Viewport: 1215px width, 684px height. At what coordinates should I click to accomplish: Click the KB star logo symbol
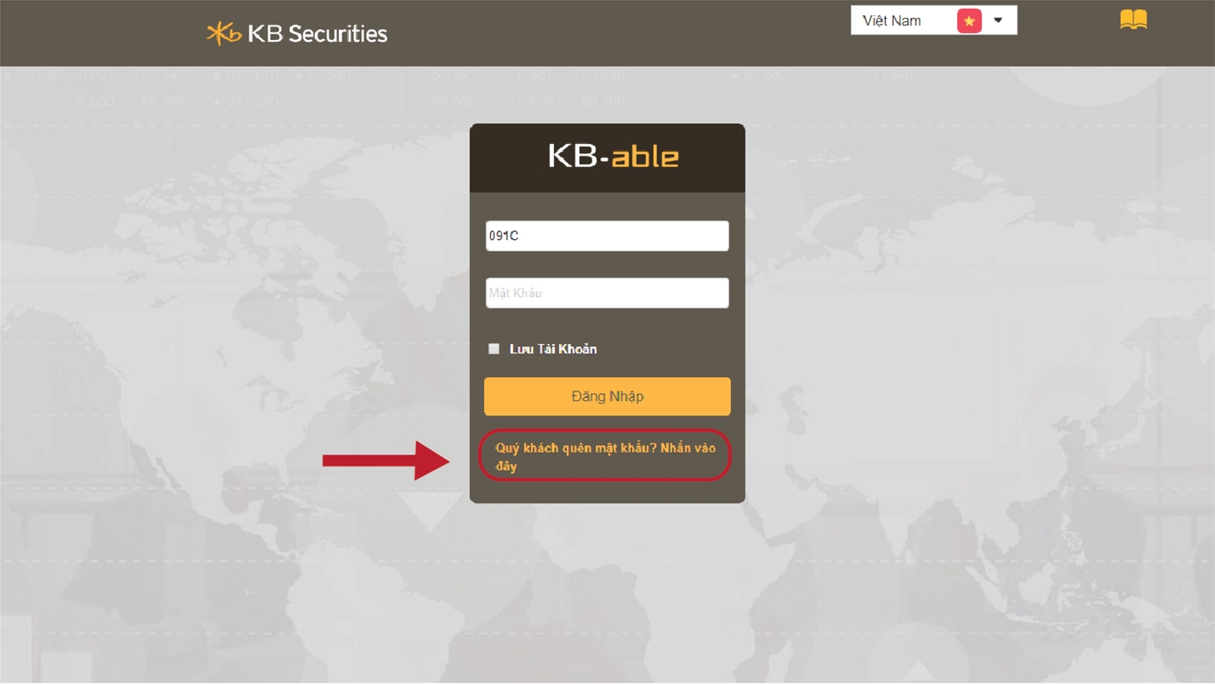click(223, 34)
